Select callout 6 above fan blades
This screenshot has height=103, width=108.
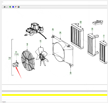pyautogui.click(x=40, y=41)
